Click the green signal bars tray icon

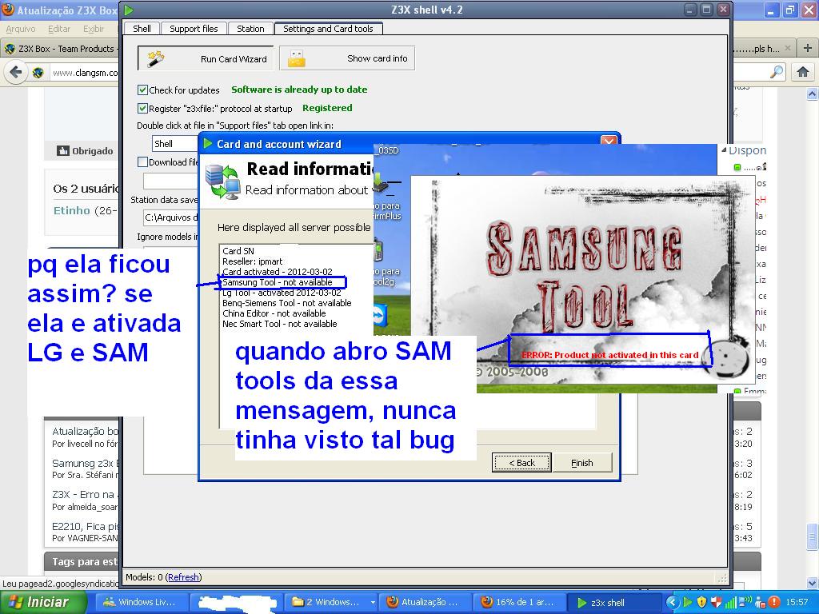[x=731, y=603]
